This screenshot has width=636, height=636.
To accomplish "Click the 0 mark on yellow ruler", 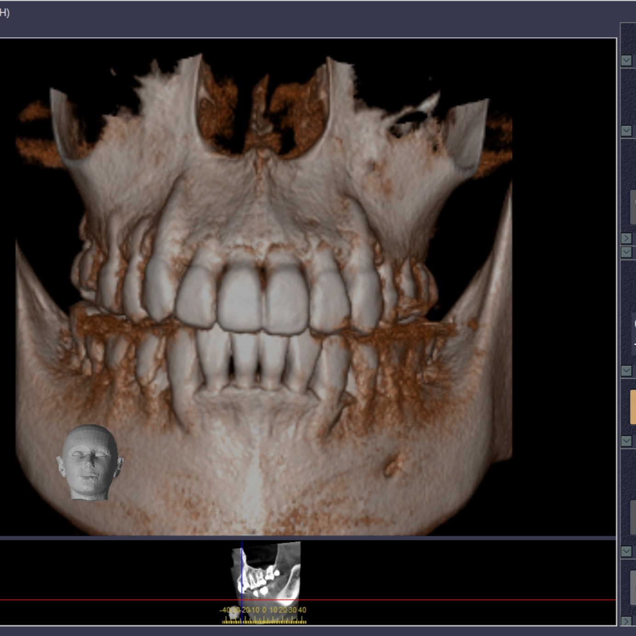I will pos(264,610).
